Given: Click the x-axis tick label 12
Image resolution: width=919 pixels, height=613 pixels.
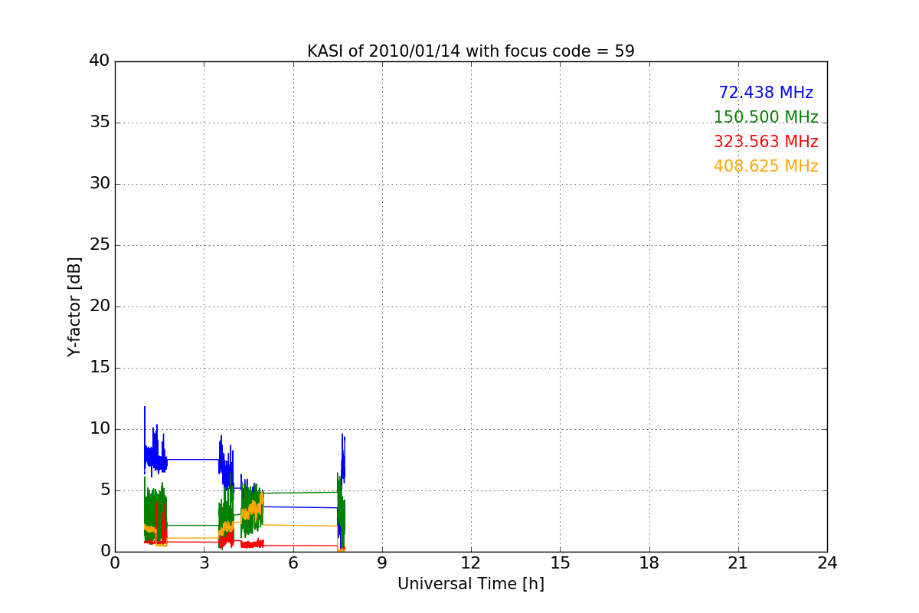Looking at the screenshot, I should tap(471, 563).
